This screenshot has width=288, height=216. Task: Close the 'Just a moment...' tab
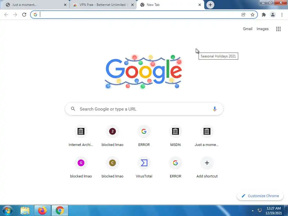65,5
